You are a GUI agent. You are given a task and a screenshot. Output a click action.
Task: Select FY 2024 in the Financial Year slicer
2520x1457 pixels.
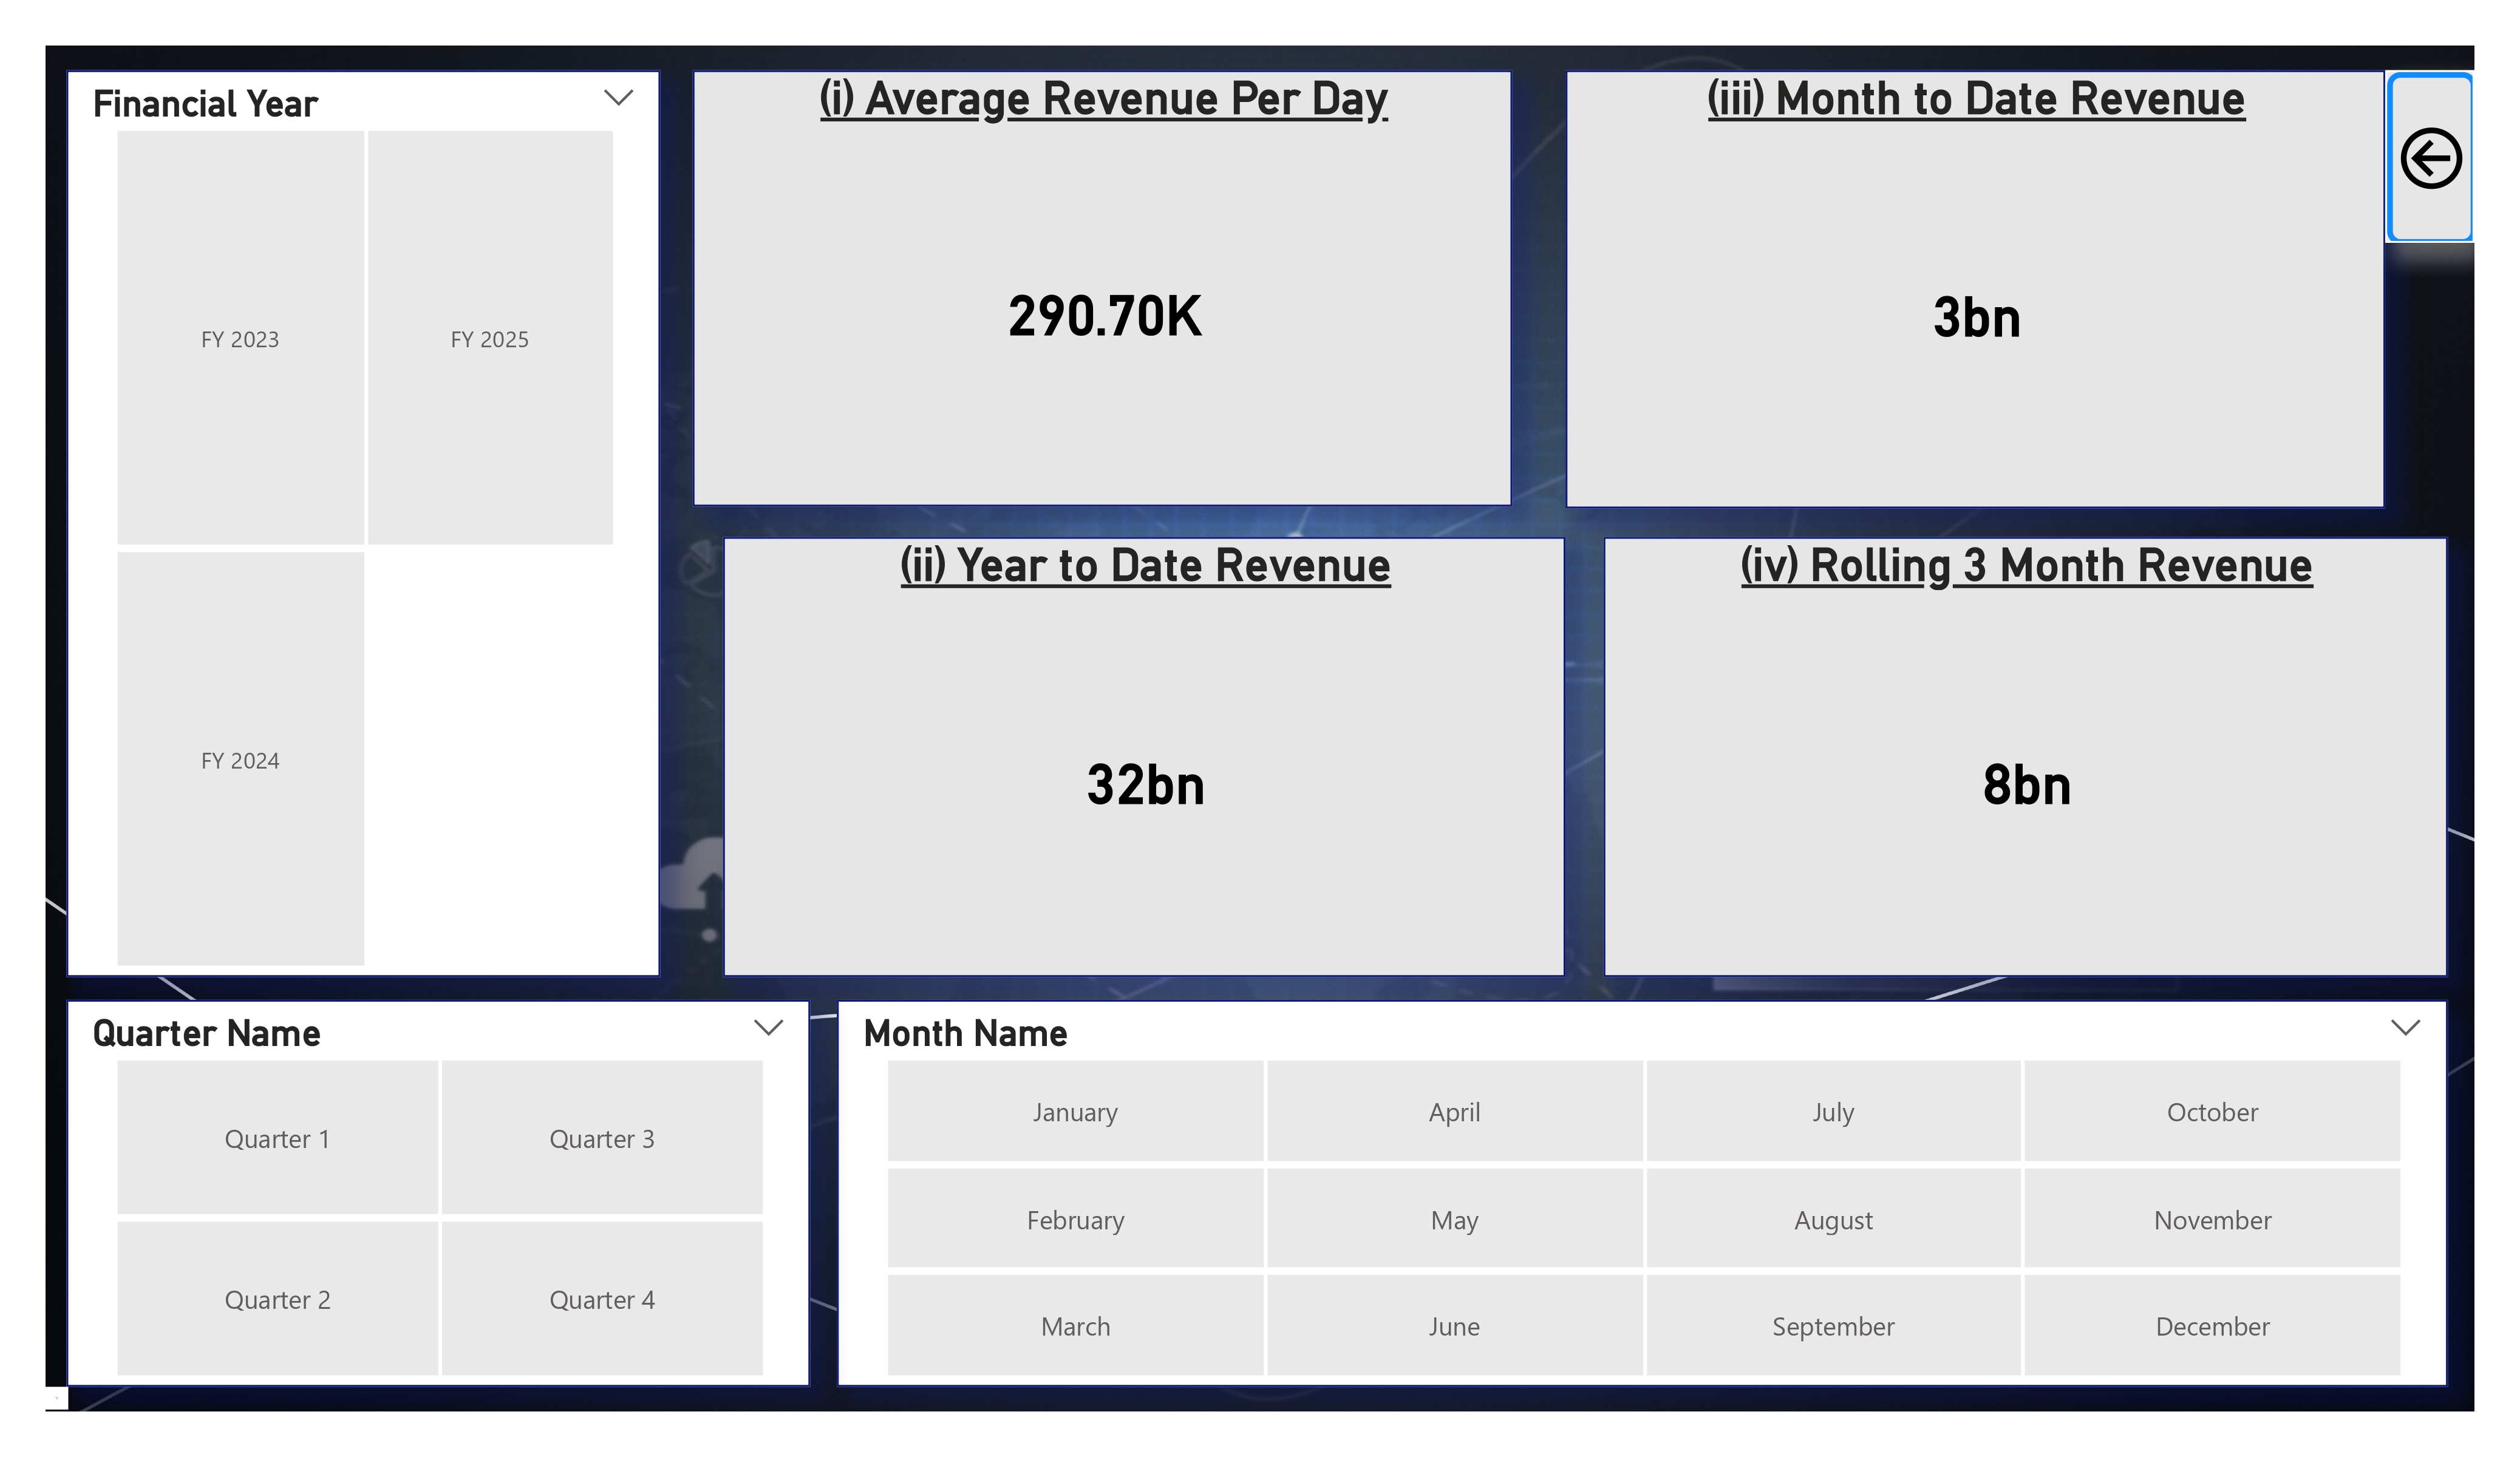point(240,760)
